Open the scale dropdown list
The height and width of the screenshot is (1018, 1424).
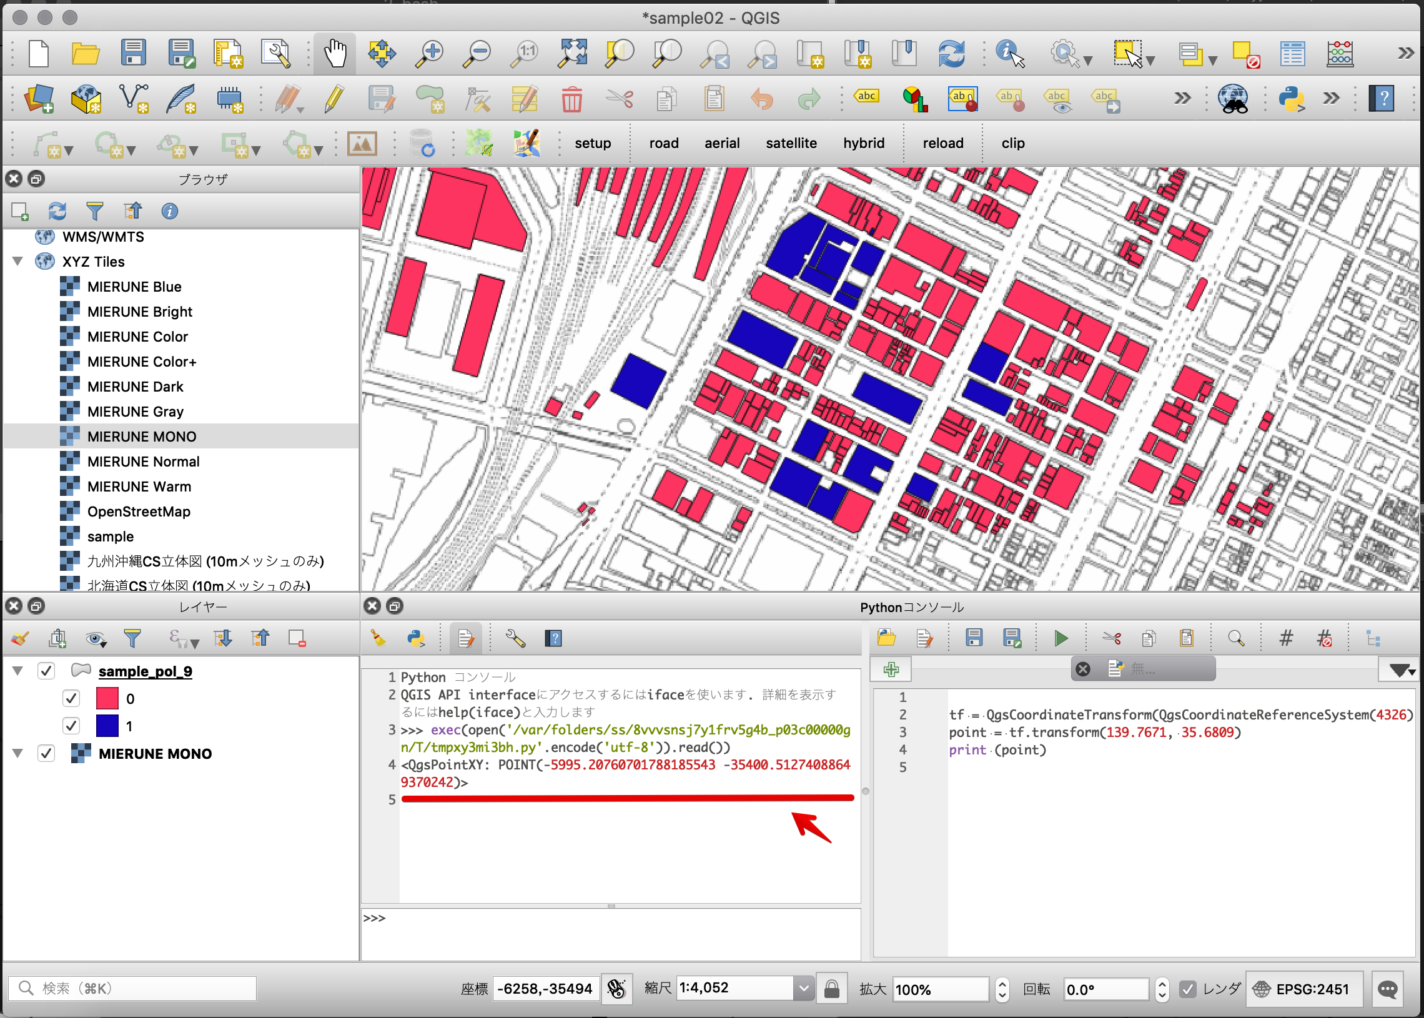coord(804,989)
